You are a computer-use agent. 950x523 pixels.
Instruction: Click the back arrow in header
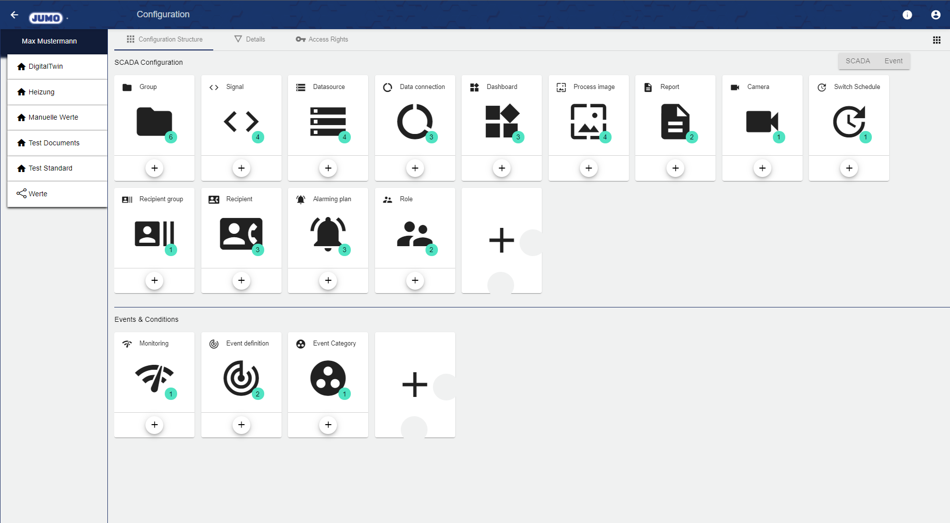[x=14, y=15]
